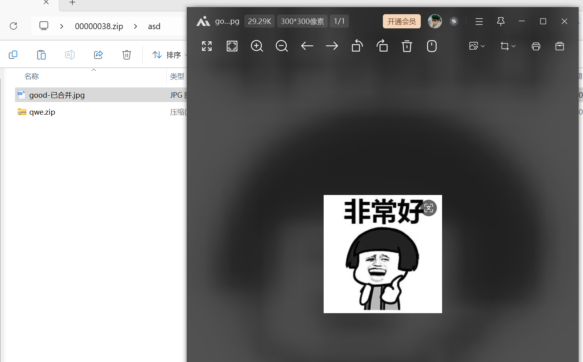Image resolution: width=583 pixels, height=362 pixels.
Task: Select good-已合并.jpg file
Action: 57,95
